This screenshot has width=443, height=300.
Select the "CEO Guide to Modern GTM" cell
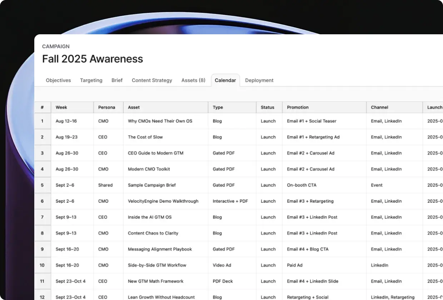[x=166, y=153]
